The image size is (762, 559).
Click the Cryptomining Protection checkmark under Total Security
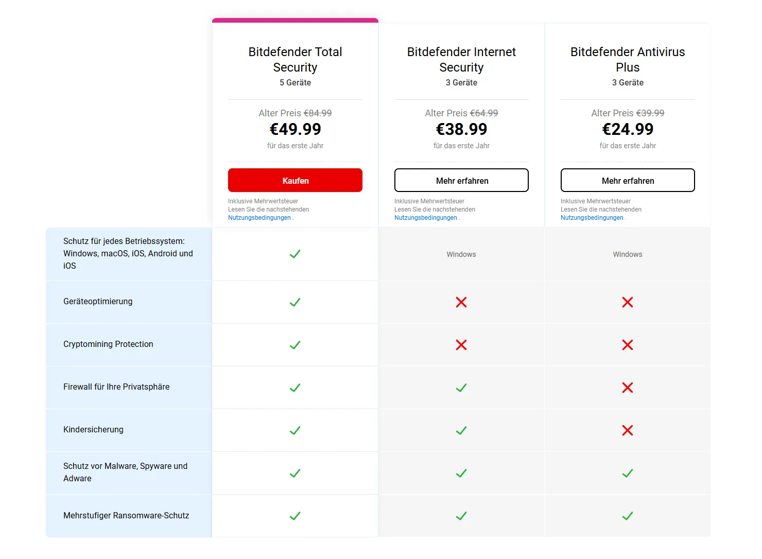pyautogui.click(x=295, y=345)
